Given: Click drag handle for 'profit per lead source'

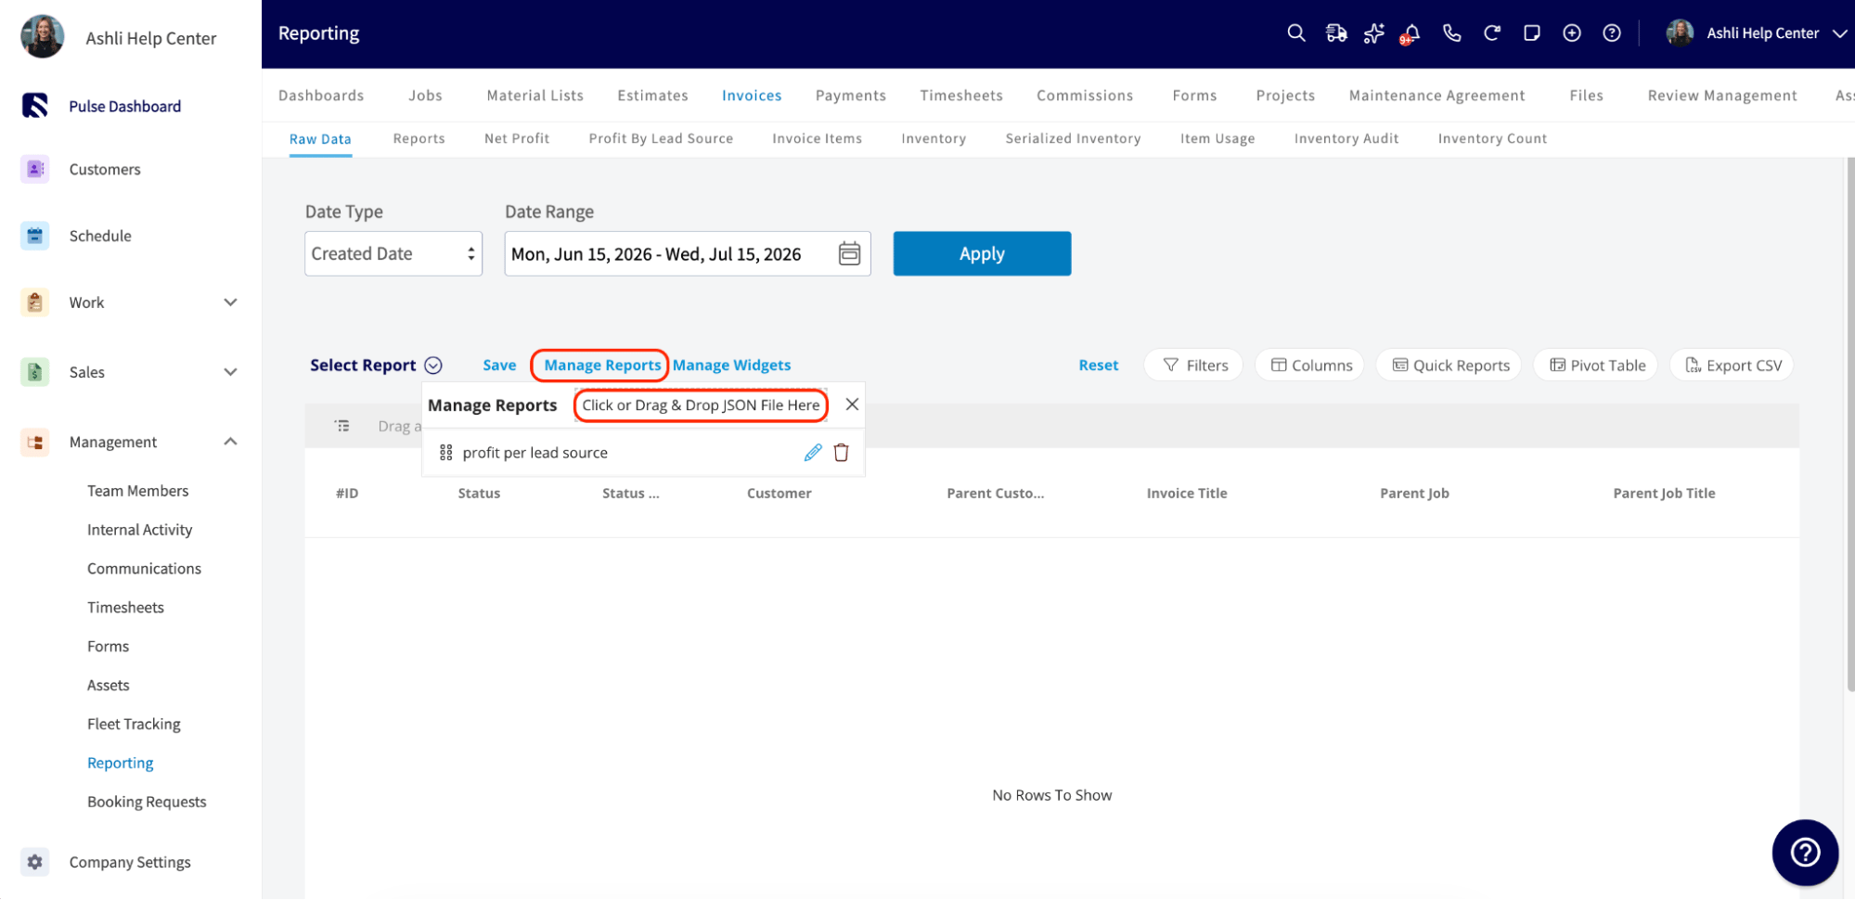Looking at the screenshot, I should tap(446, 453).
